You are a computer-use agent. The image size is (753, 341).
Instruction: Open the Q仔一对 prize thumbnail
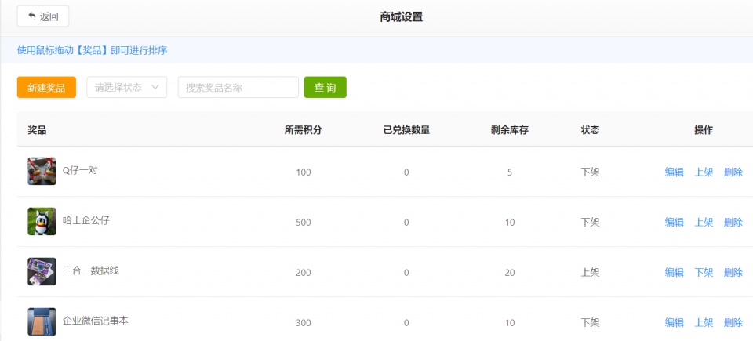click(42, 171)
